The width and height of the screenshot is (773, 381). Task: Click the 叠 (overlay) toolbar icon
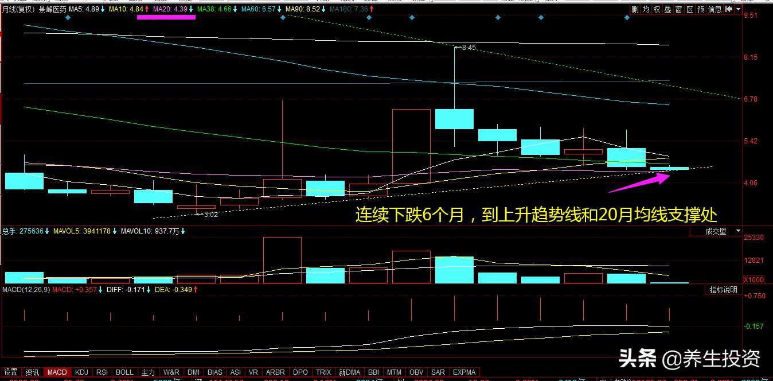pos(667,9)
